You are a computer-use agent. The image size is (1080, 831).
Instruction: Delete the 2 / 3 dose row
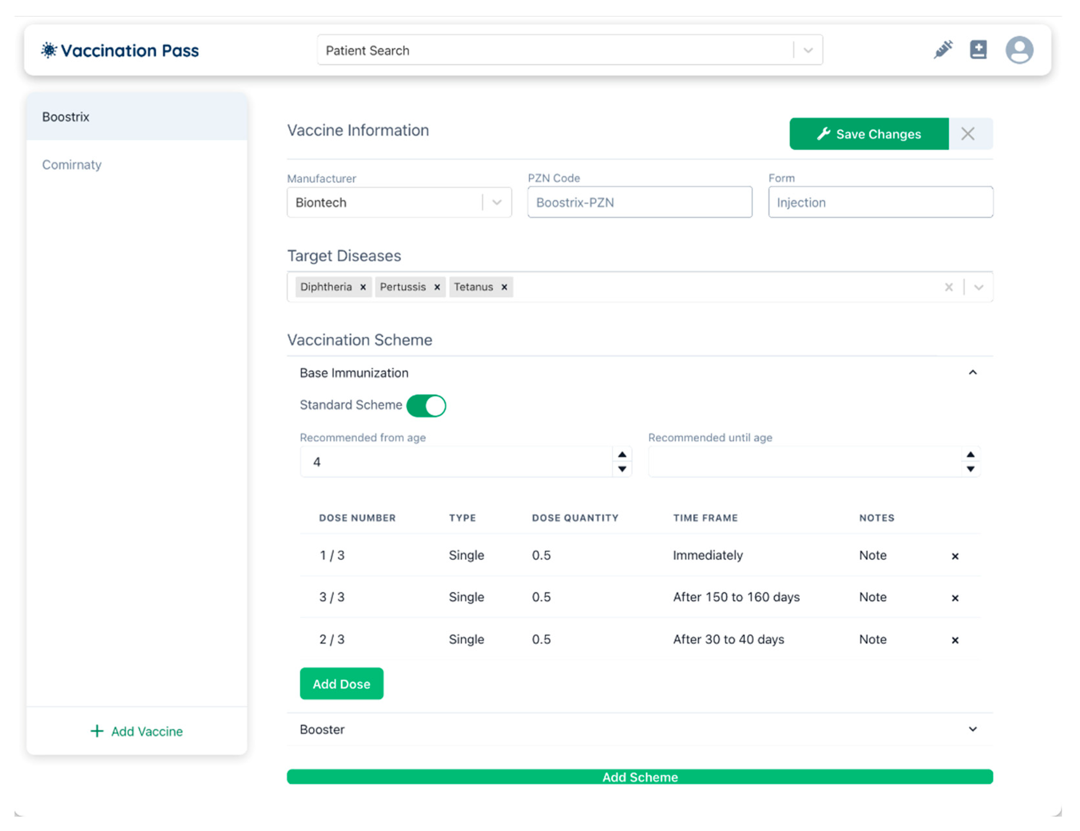click(x=955, y=641)
